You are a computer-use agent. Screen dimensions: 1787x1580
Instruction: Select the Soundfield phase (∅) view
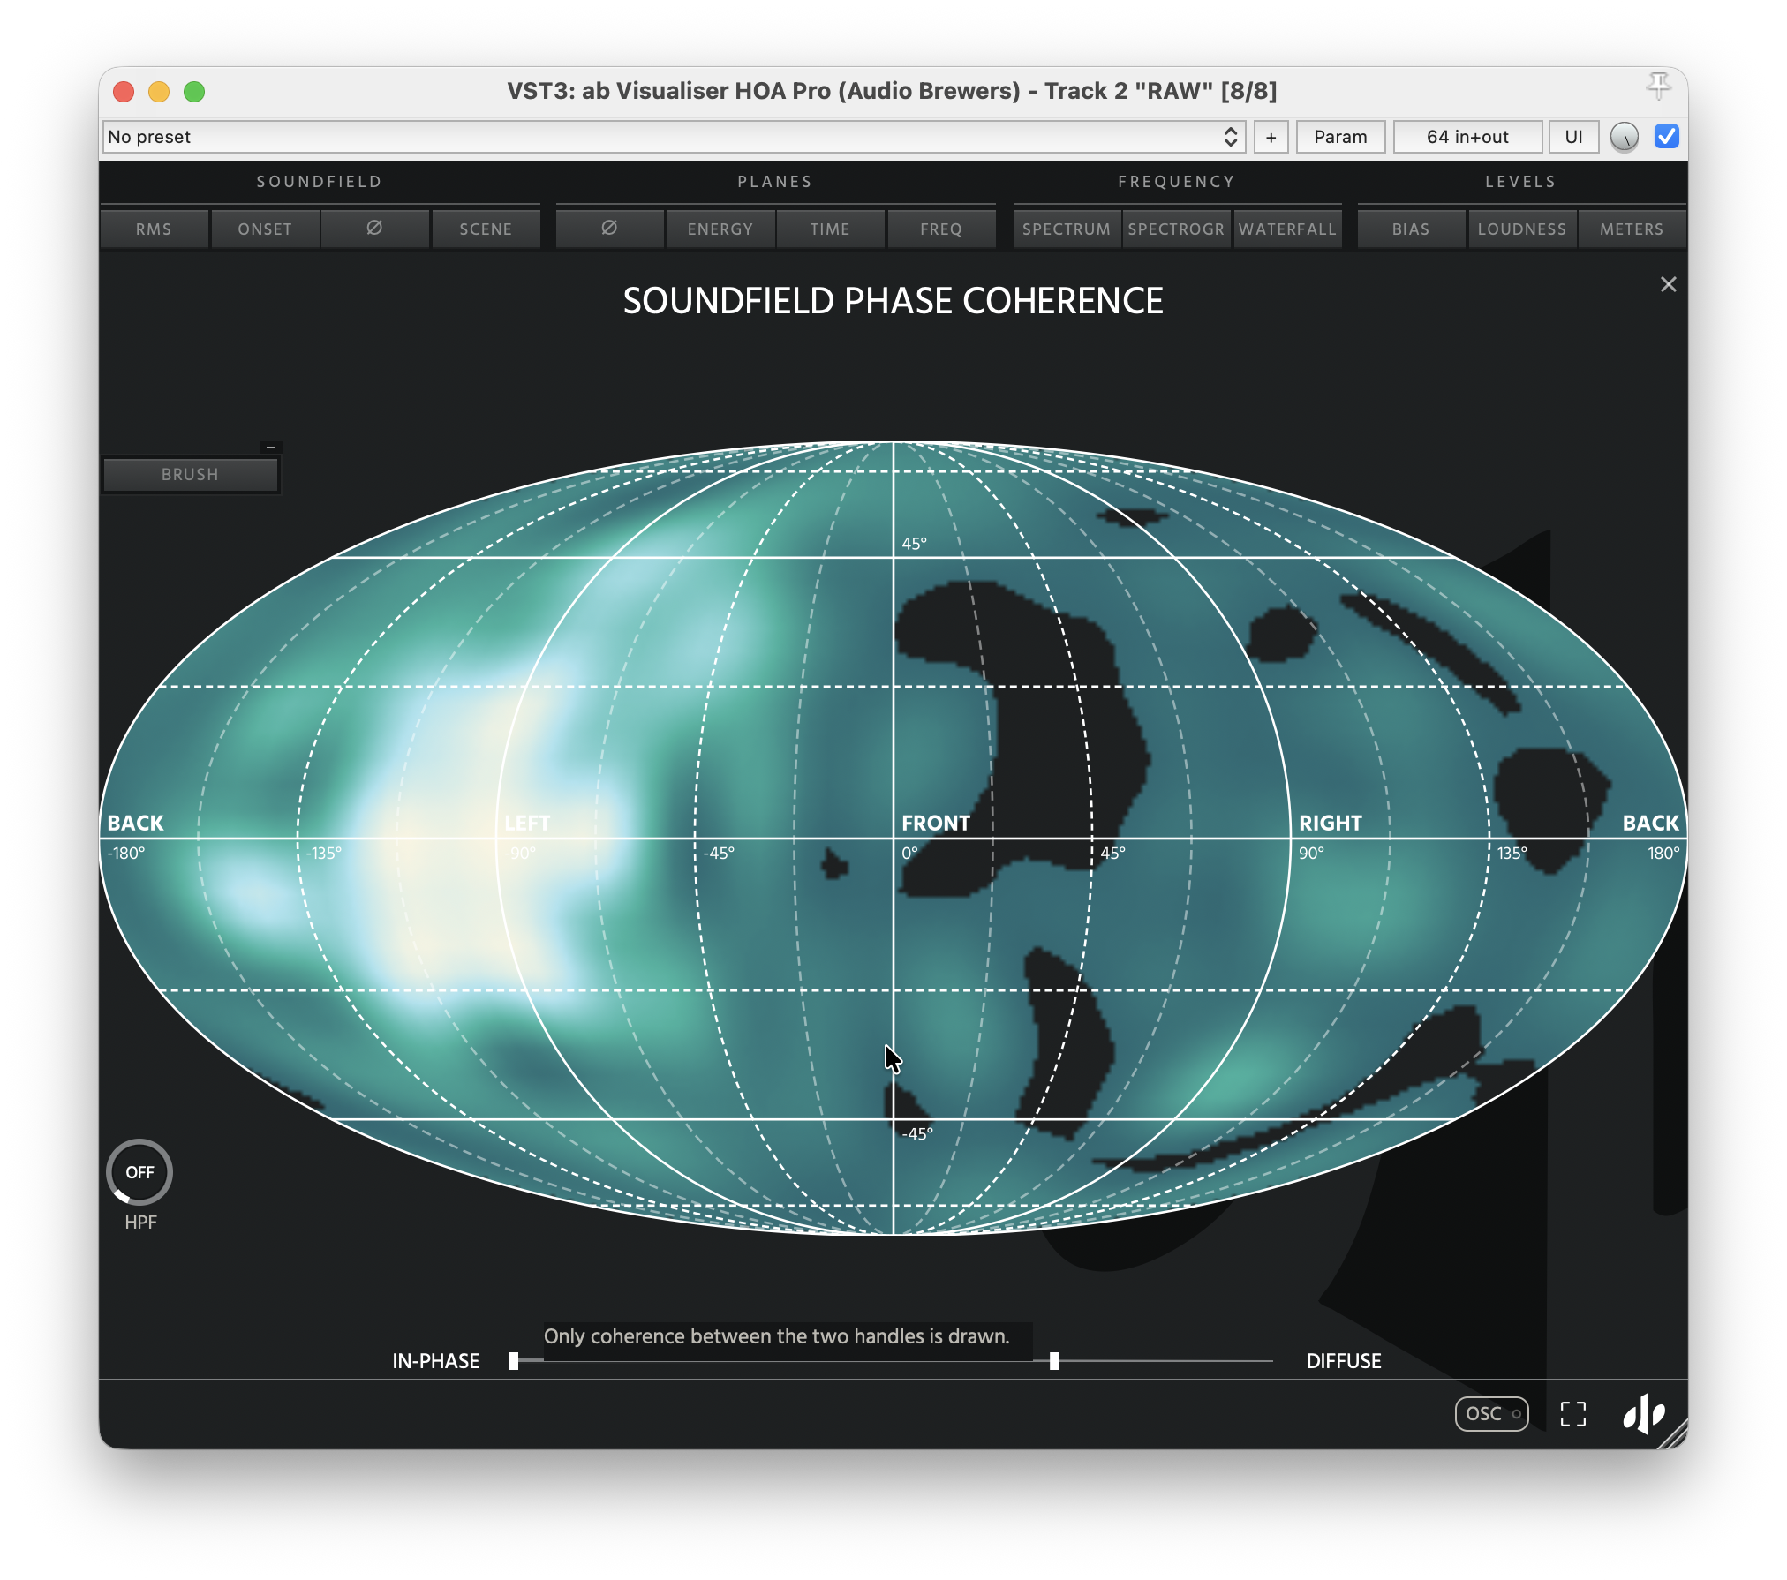pos(374,229)
